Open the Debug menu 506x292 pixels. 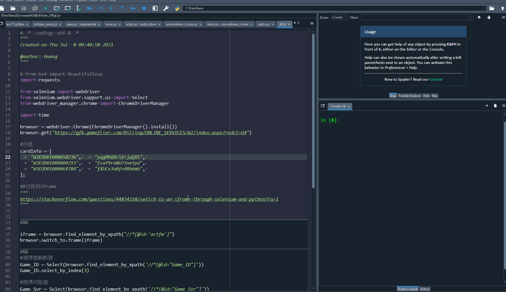[51, 1]
